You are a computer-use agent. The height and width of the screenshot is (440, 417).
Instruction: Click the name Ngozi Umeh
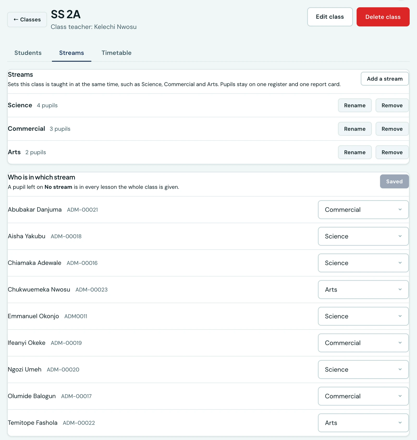pyautogui.click(x=24, y=369)
